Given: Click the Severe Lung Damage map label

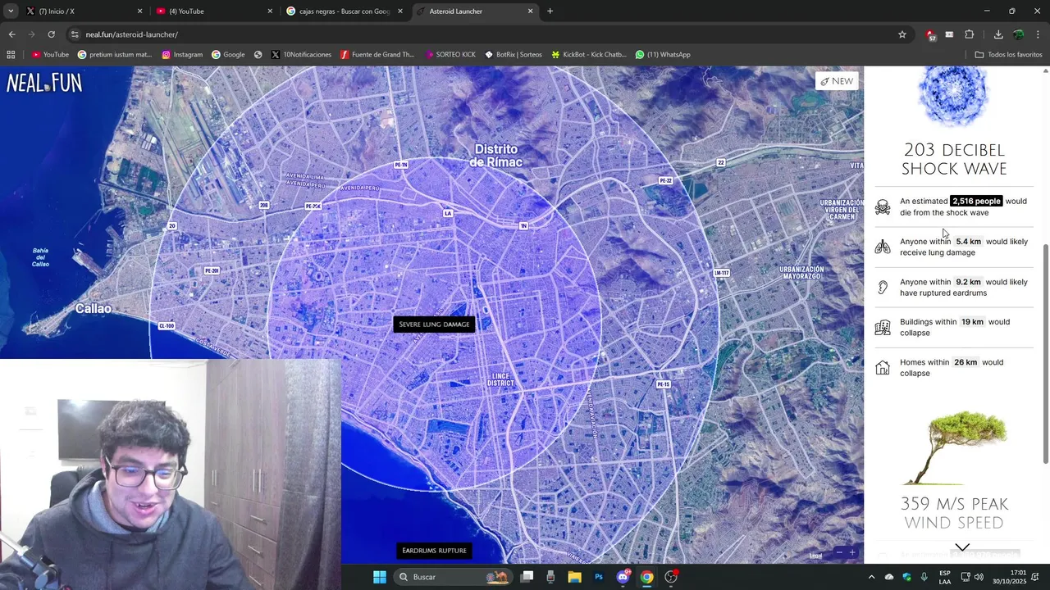Looking at the screenshot, I should 434,324.
